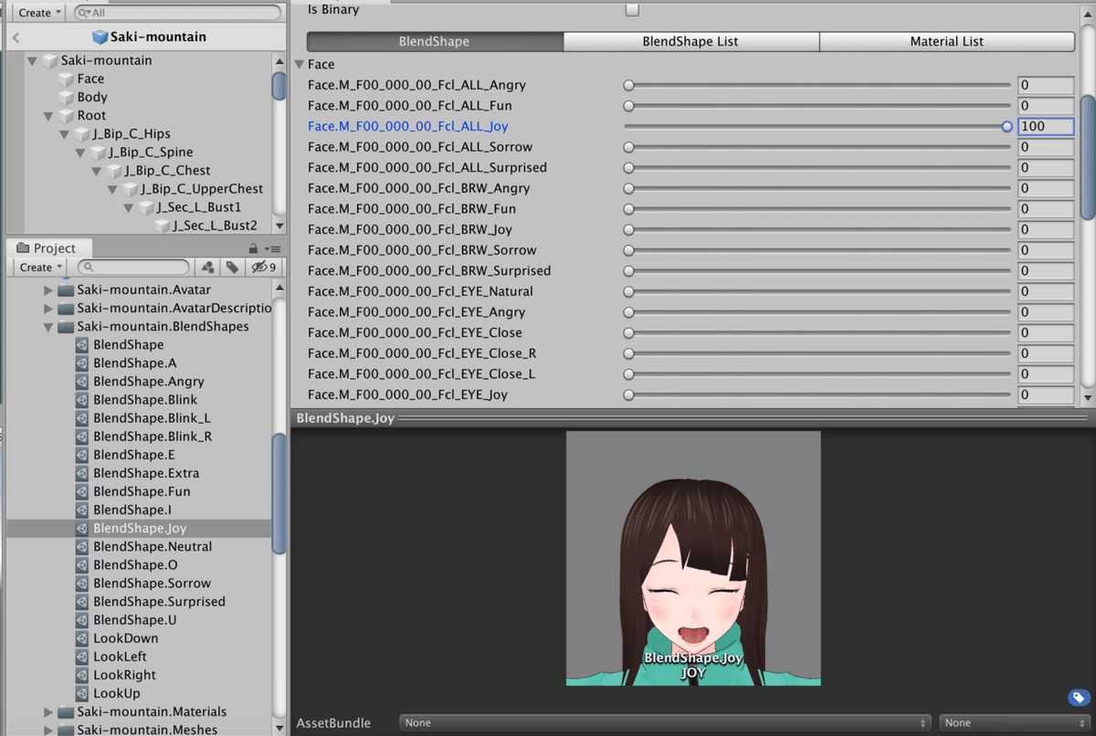Select BlendShape.Extra in project list

coord(146,473)
